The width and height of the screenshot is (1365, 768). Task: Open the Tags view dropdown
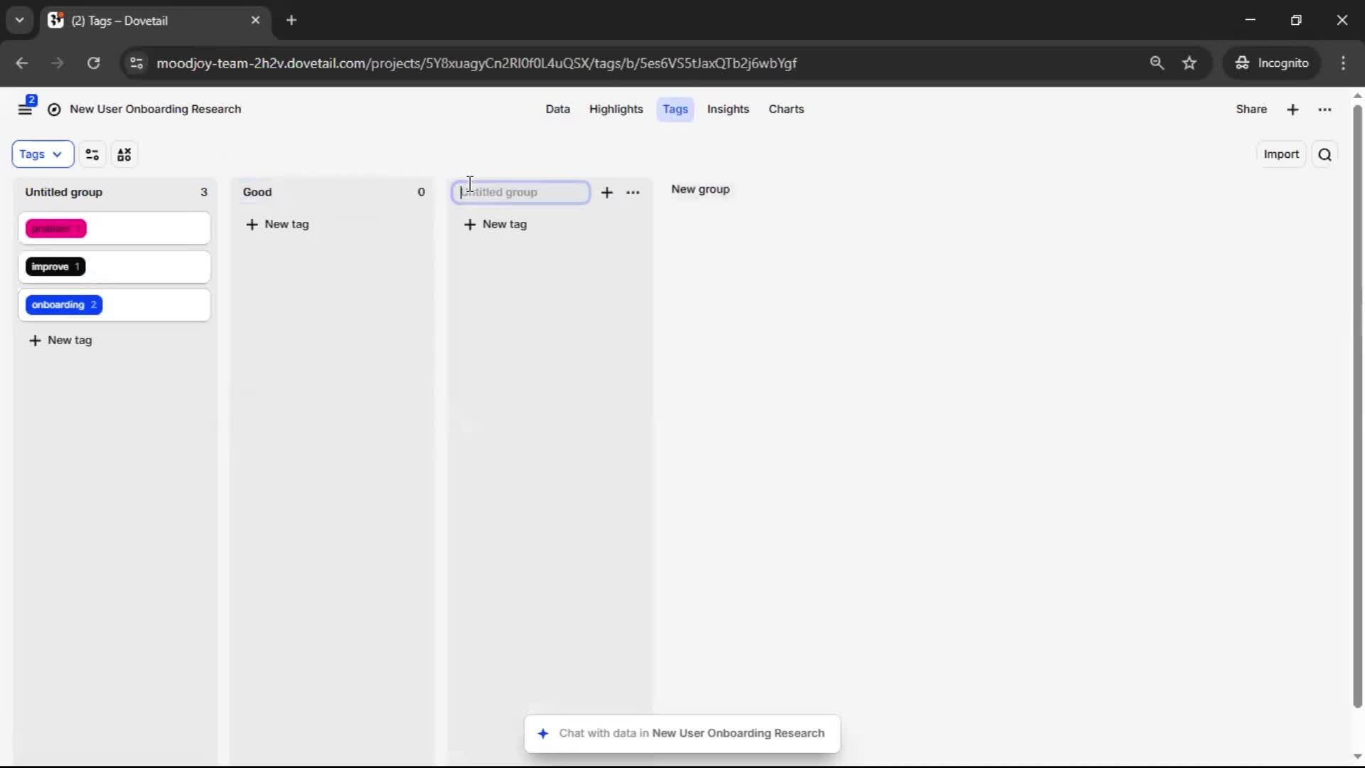pyautogui.click(x=42, y=154)
